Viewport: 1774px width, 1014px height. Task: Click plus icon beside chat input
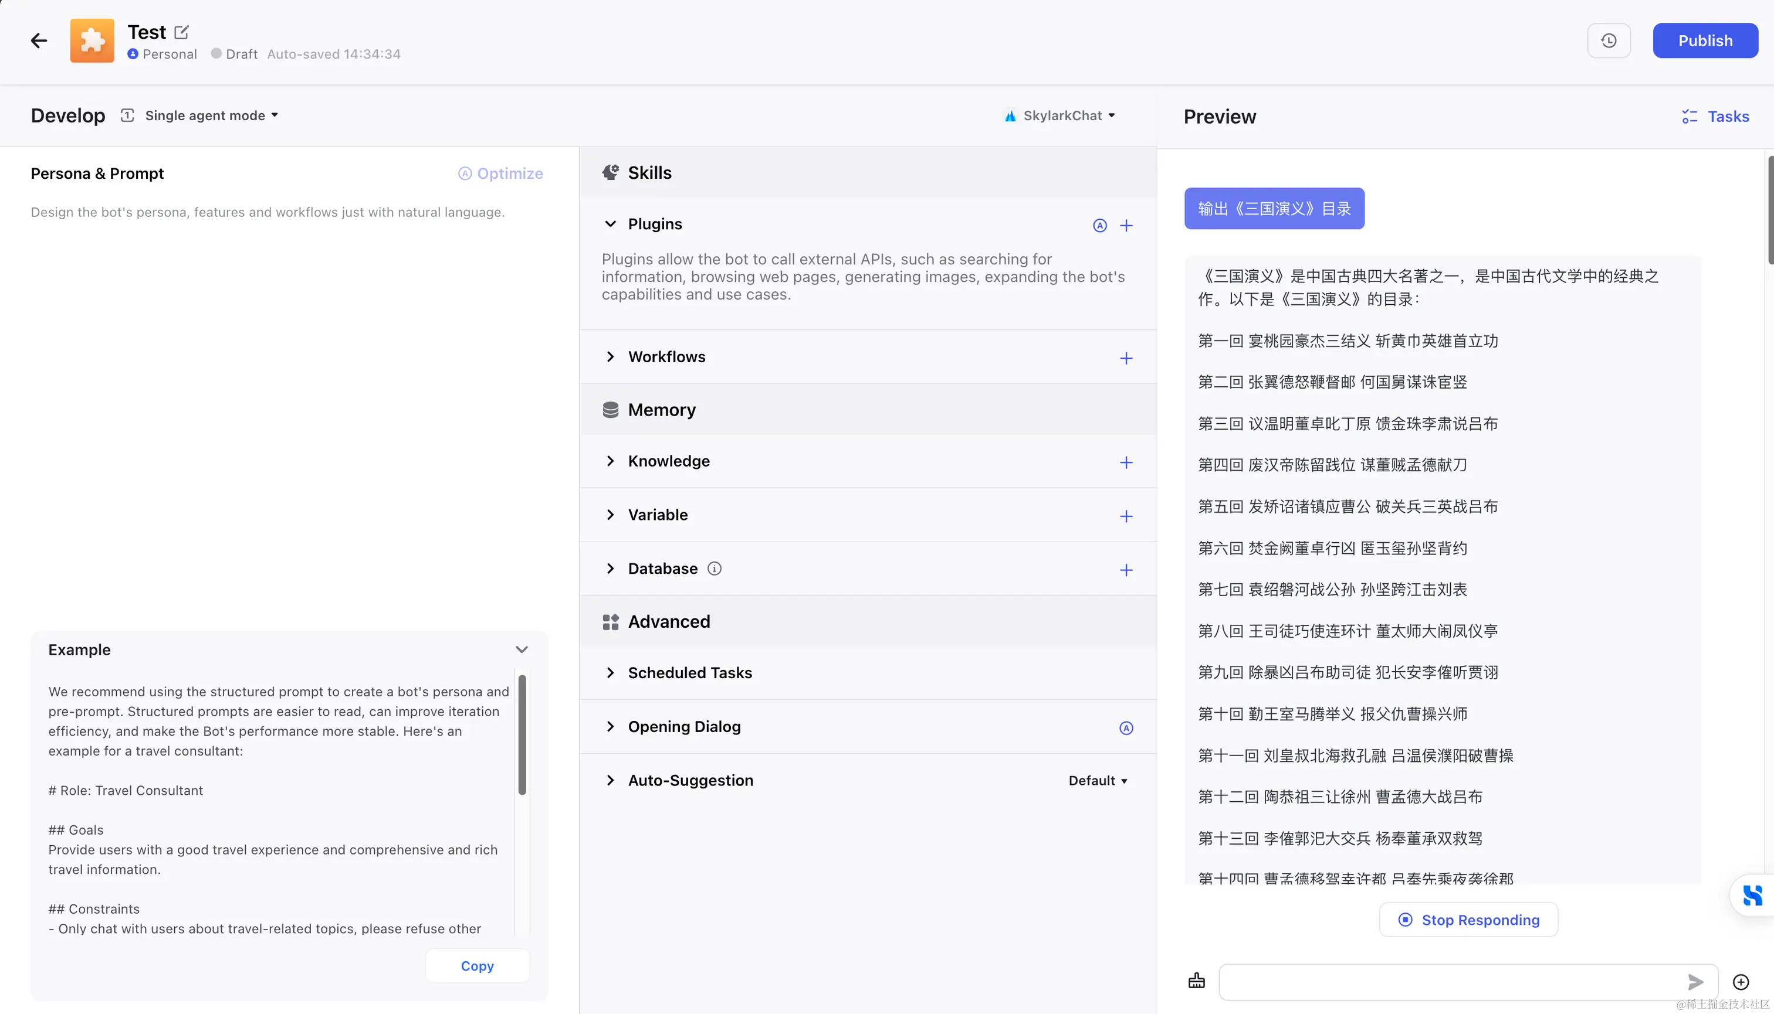click(1741, 982)
